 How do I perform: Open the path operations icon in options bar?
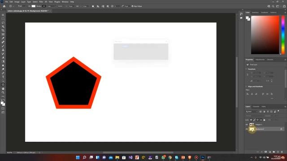pyautogui.click(x=93, y=6)
